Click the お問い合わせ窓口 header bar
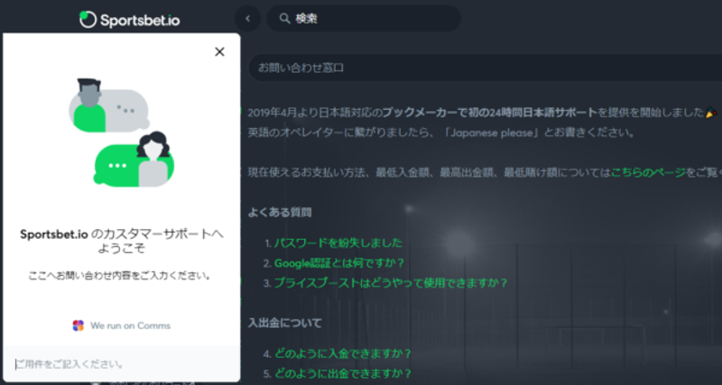Viewport: 722px width, 385px height. tap(485, 68)
